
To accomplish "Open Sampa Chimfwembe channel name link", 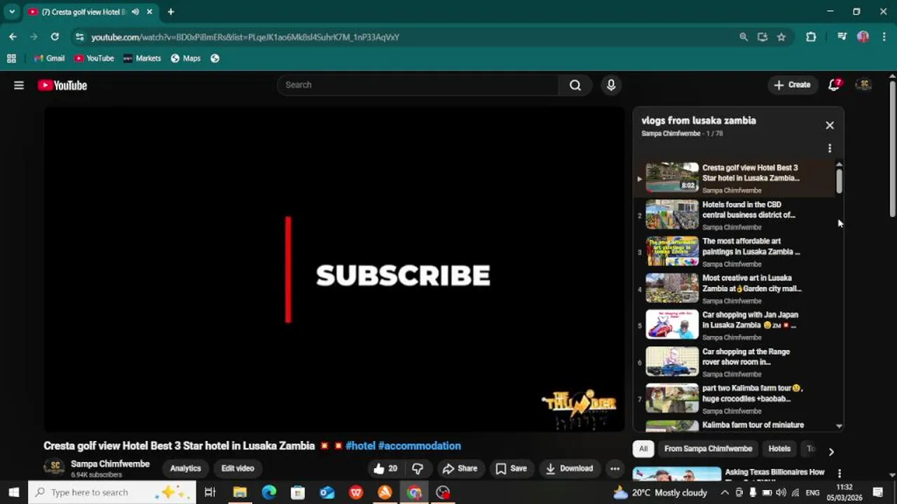I will pyautogui.click(x=110, y=464).
